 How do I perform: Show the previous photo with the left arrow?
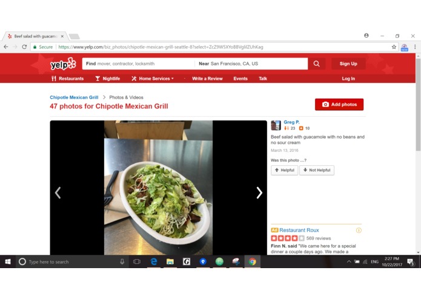[x=58, y=193]
